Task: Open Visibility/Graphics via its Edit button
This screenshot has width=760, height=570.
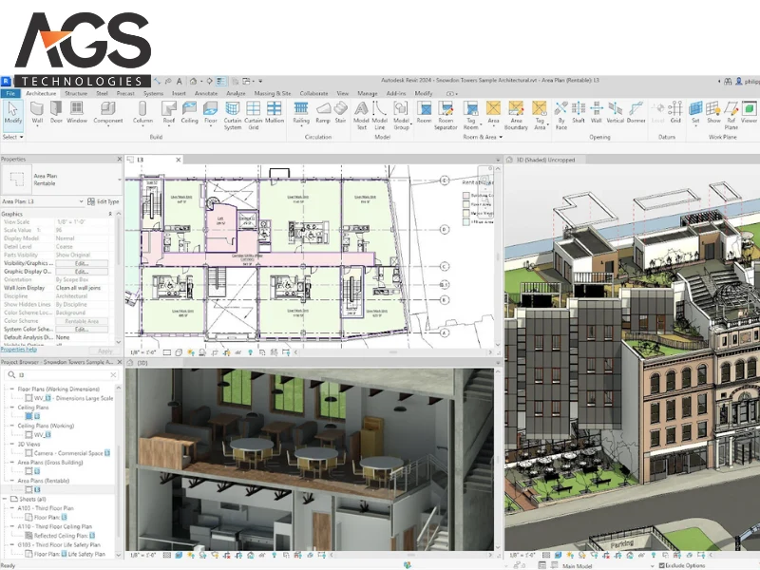Action: pos(80,264)
